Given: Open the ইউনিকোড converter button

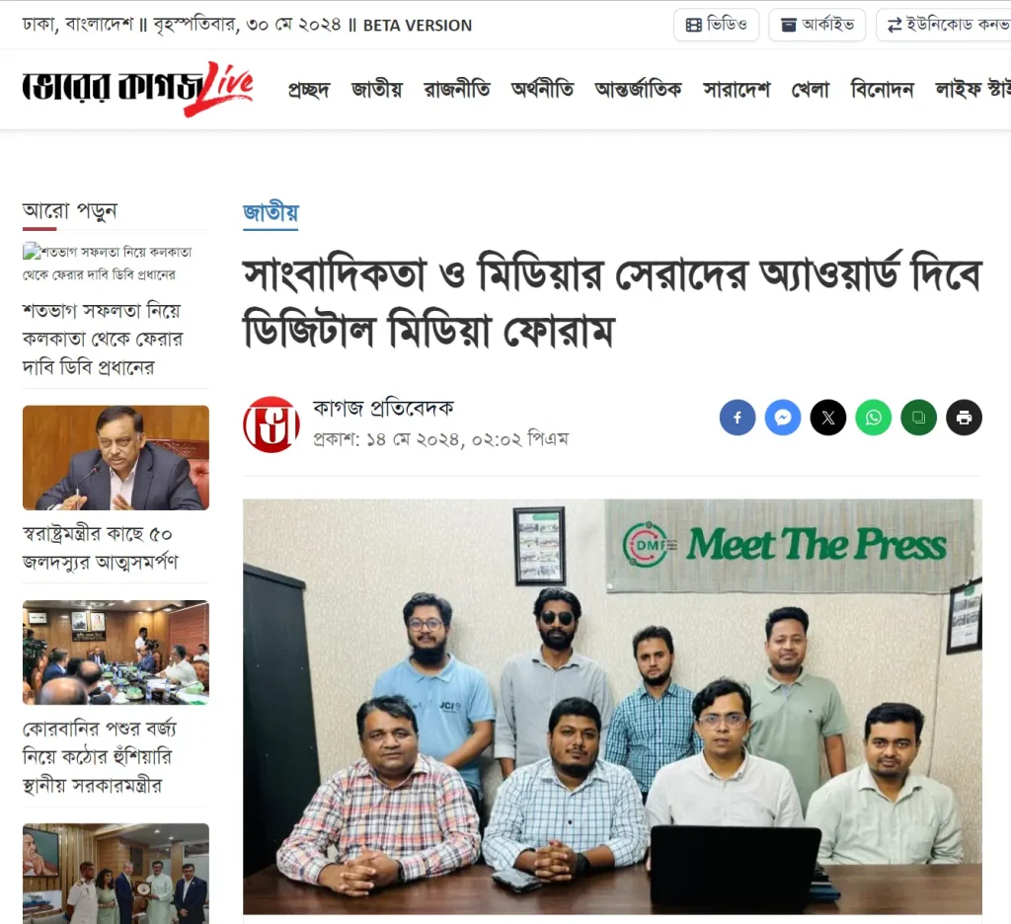Looking at the screenshot, I should coord(943,25).
